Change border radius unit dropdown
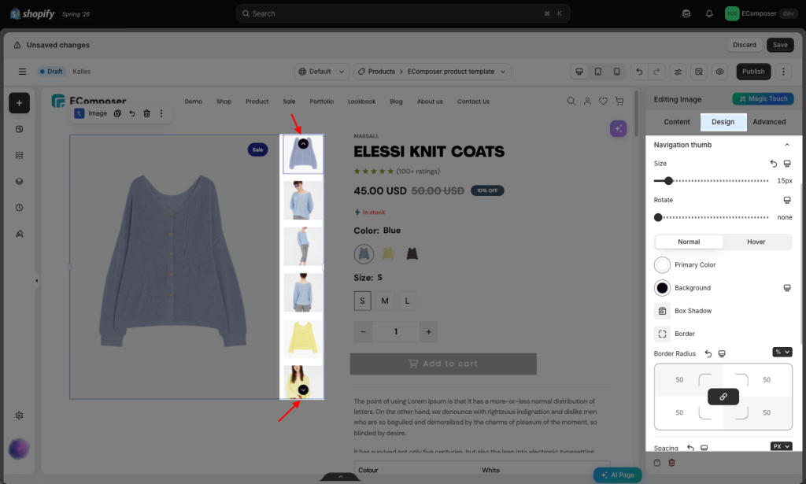806x484 pixels. point(782,352)
